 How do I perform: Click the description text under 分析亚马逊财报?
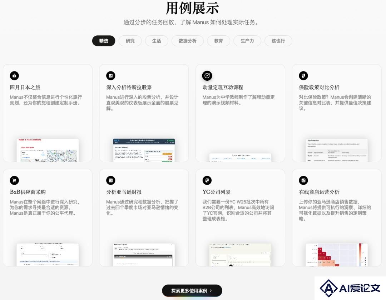[142, 207]
